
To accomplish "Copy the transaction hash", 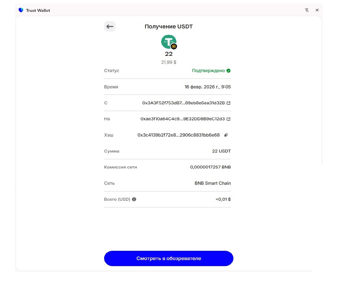I will 226,135.
